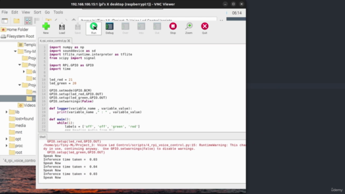The image size is (345, 194).
Task: Click the Step Into toolbar icon
Action: coord(141,29)
